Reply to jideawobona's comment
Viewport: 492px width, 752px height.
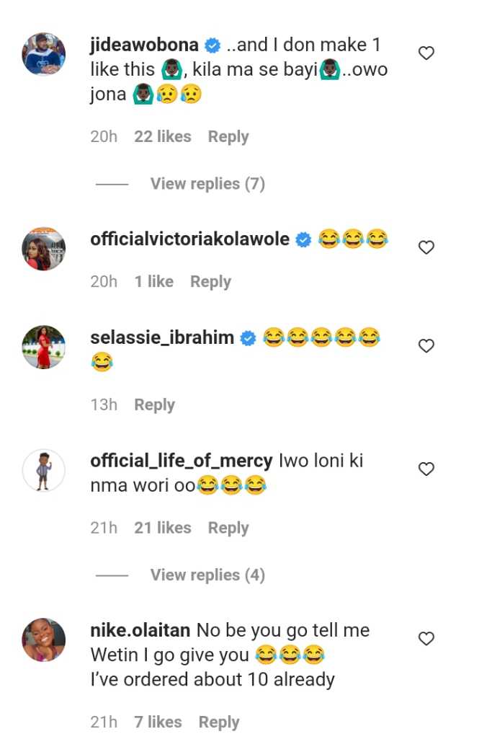pyautogui.click(x=228, y=136)
